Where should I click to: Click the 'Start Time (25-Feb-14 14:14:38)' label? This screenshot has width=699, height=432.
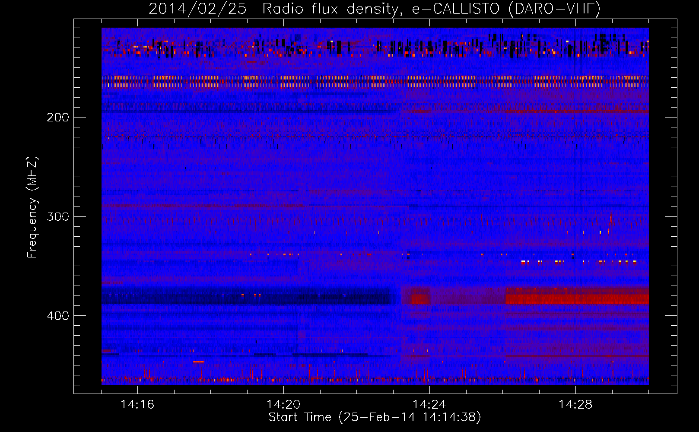coord(375,417)
